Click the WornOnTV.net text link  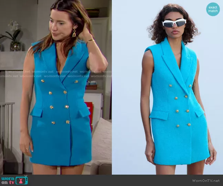point(206,180)
